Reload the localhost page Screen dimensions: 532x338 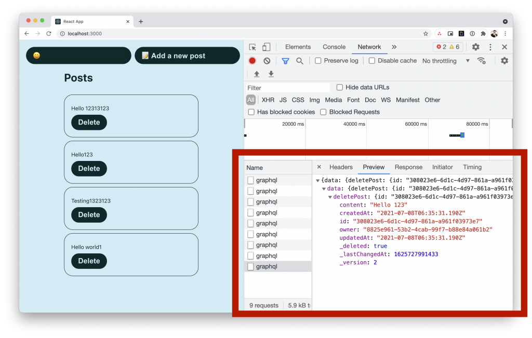pos(48,34)
